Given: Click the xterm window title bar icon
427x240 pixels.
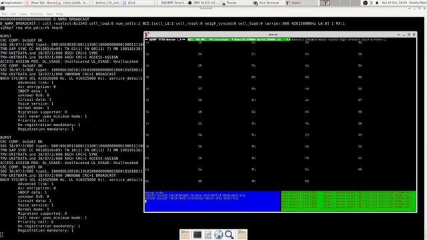Looking at the screenshot, I should coord(147,34).
